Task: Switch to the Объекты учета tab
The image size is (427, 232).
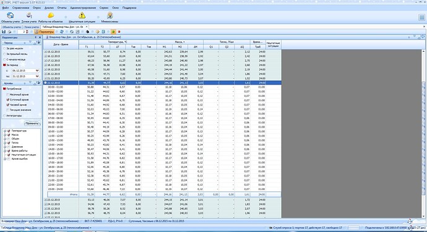Action: (11, 27)
